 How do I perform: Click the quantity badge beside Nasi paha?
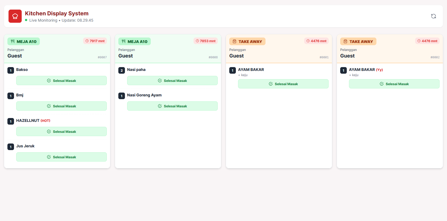[x=122, y=70]
